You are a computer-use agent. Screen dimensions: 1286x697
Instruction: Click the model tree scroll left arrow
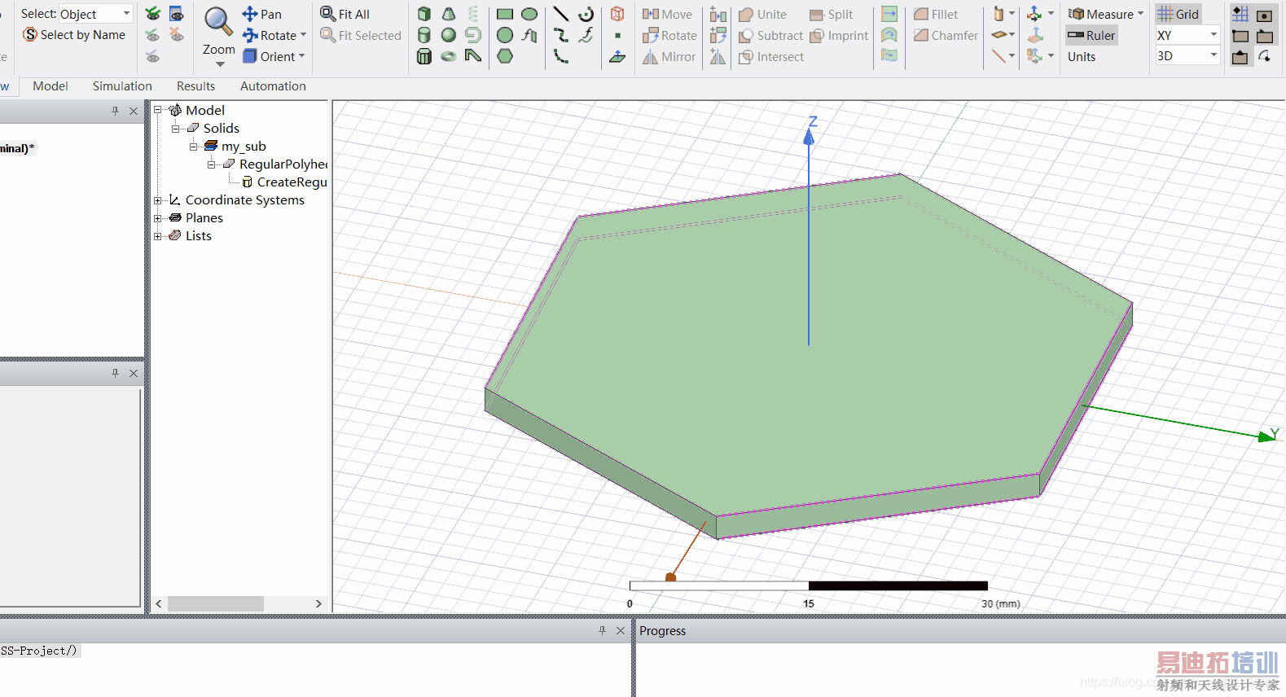[159, 603]
